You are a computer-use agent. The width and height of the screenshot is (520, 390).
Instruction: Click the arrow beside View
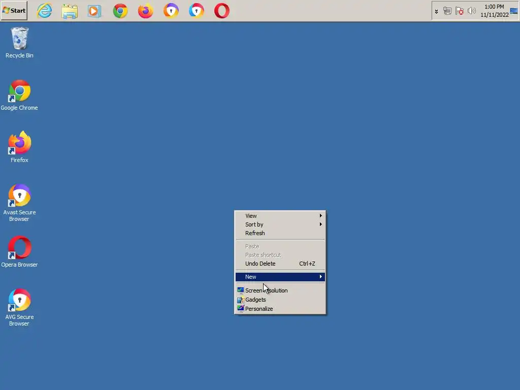321,215
